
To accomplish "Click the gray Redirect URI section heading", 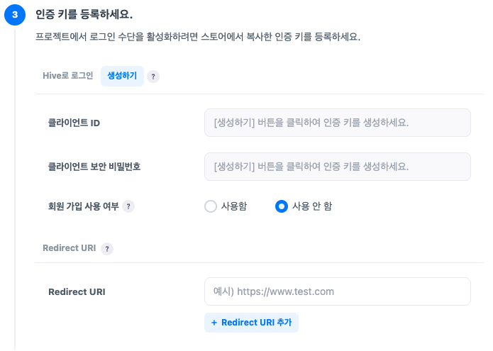I will point(70,248).
